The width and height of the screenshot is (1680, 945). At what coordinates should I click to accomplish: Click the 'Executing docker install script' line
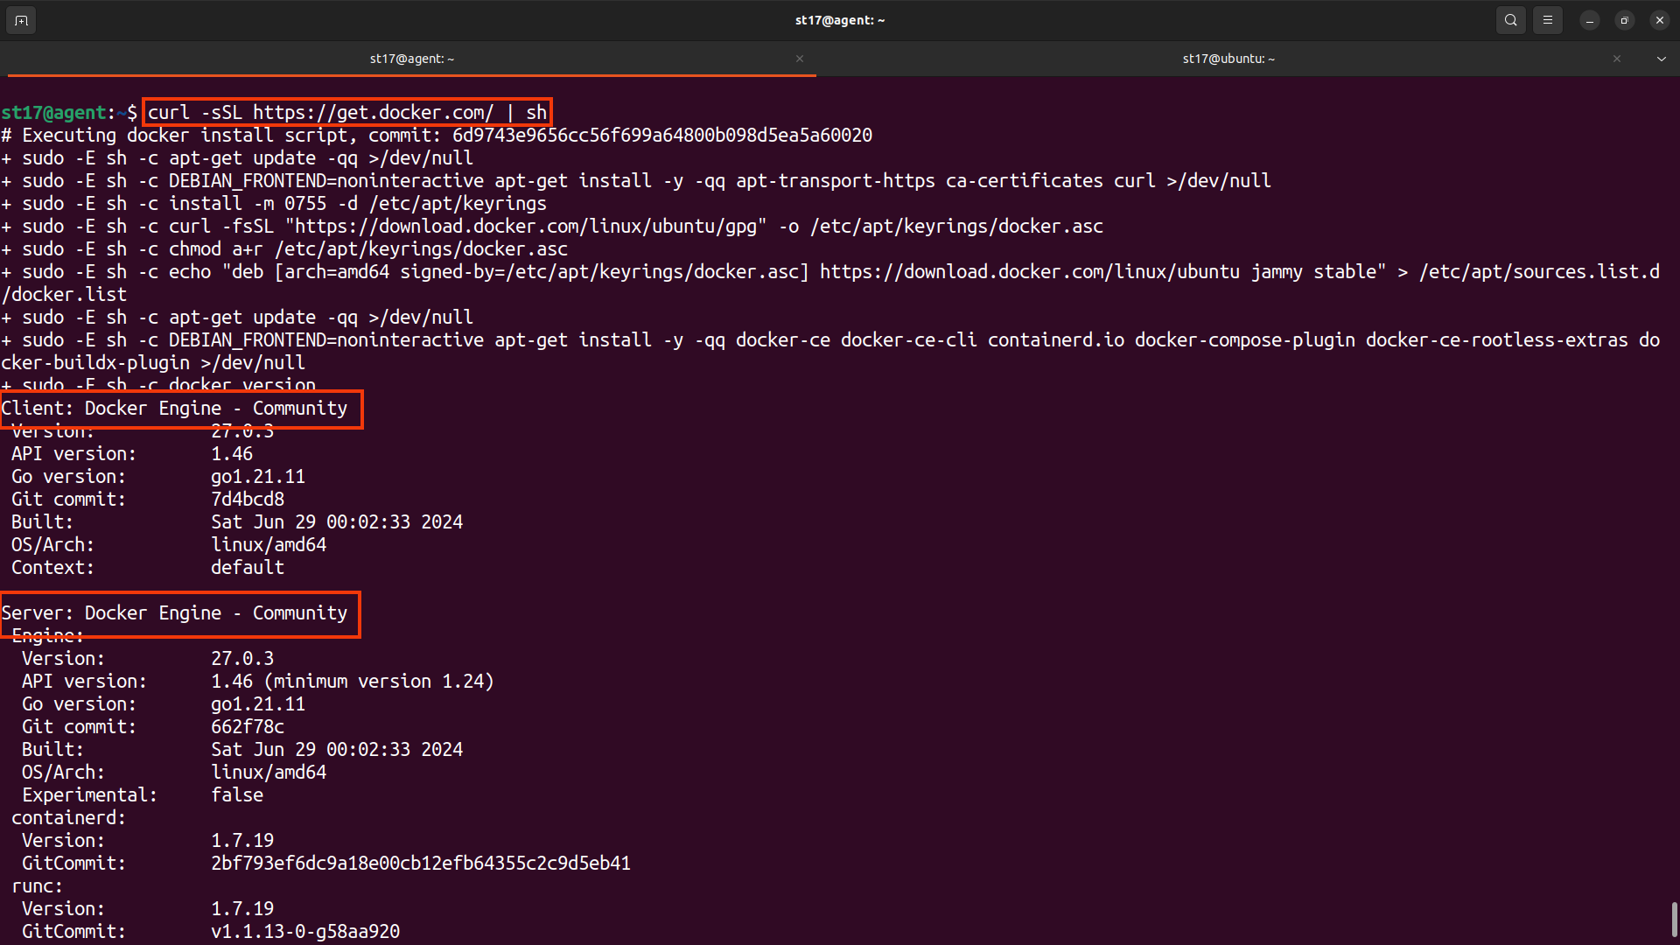[437, 136]
